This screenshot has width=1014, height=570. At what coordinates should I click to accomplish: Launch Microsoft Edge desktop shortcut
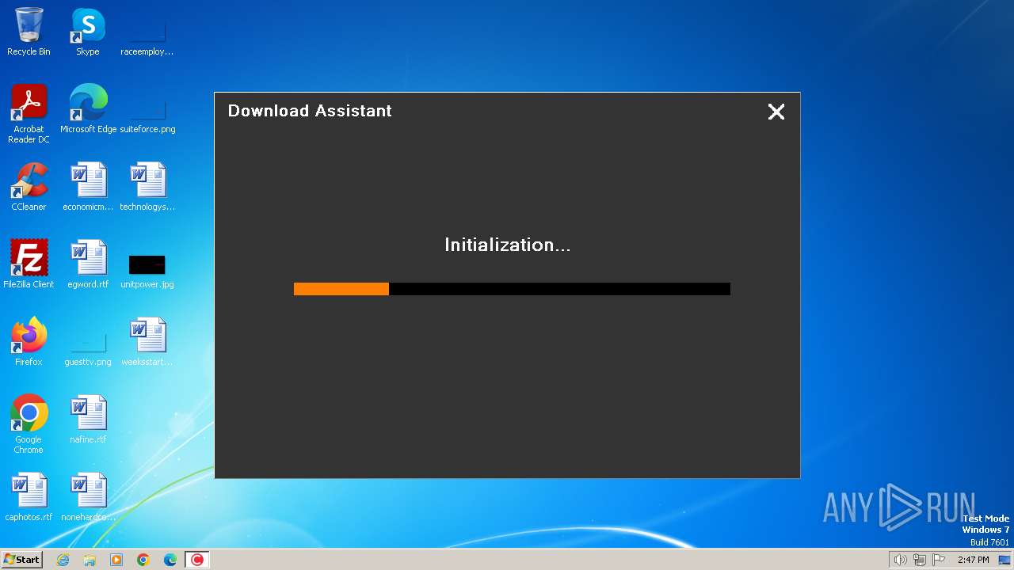coord(88,109)
